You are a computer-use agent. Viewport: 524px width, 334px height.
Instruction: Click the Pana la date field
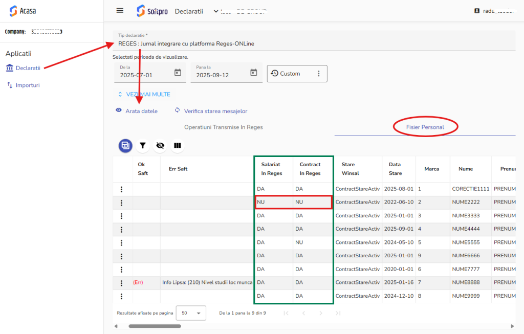227,73
